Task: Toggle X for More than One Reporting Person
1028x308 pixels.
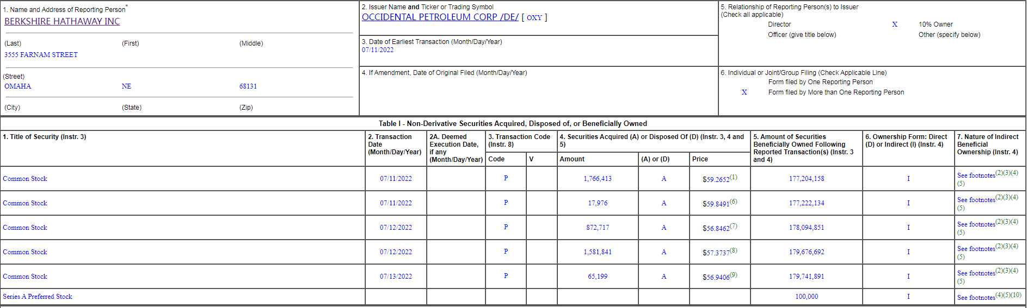Action: tap(744, 92)
